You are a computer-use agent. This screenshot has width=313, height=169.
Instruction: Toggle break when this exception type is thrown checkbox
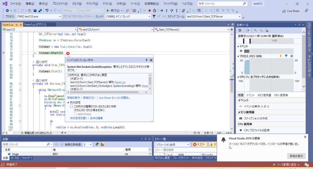(x=71, y=107)
